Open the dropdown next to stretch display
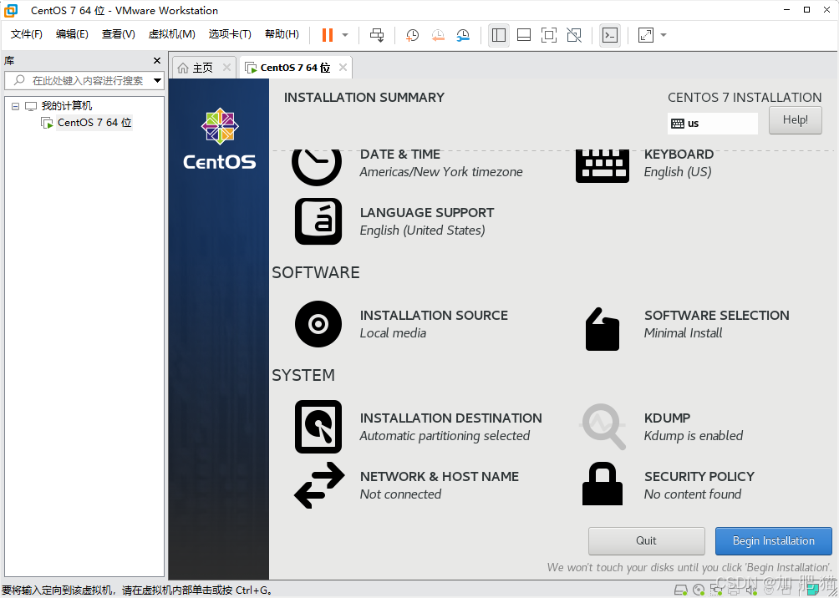 (664, 35)
